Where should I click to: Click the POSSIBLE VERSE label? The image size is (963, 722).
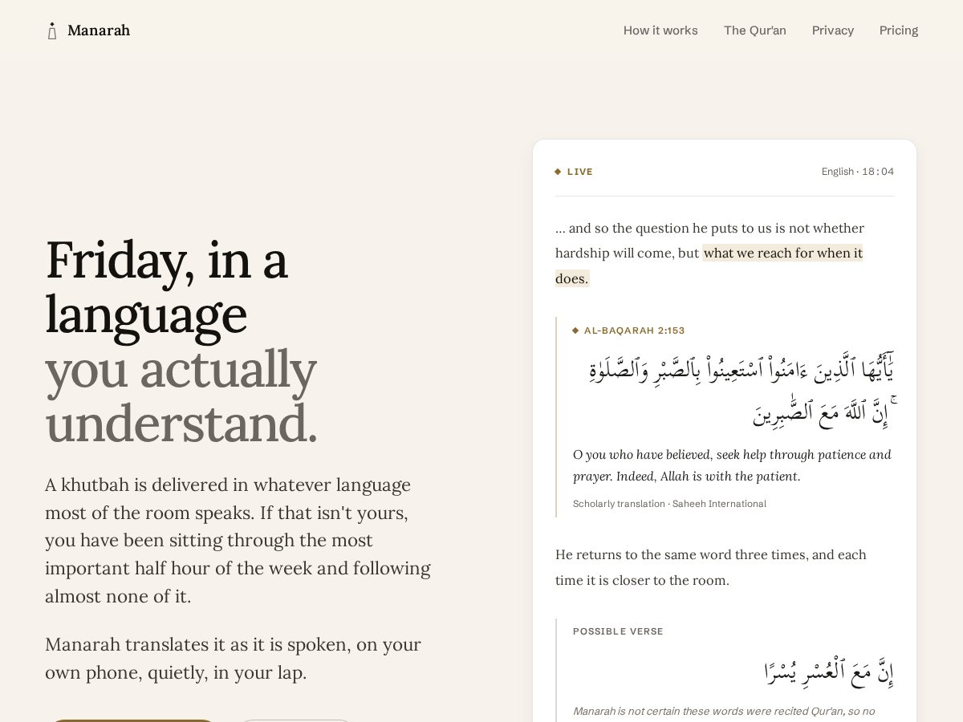618,631
